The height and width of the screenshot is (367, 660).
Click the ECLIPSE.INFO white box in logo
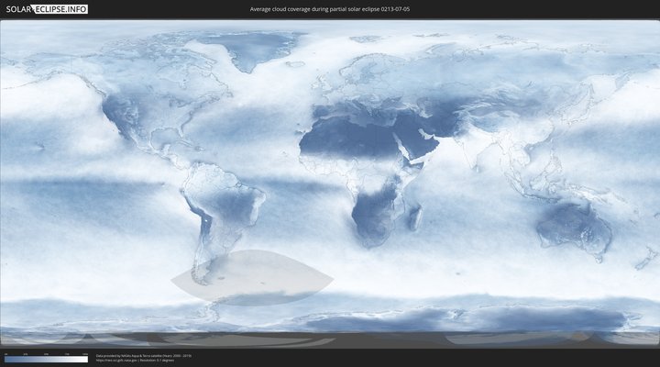[x=60, y=9]
